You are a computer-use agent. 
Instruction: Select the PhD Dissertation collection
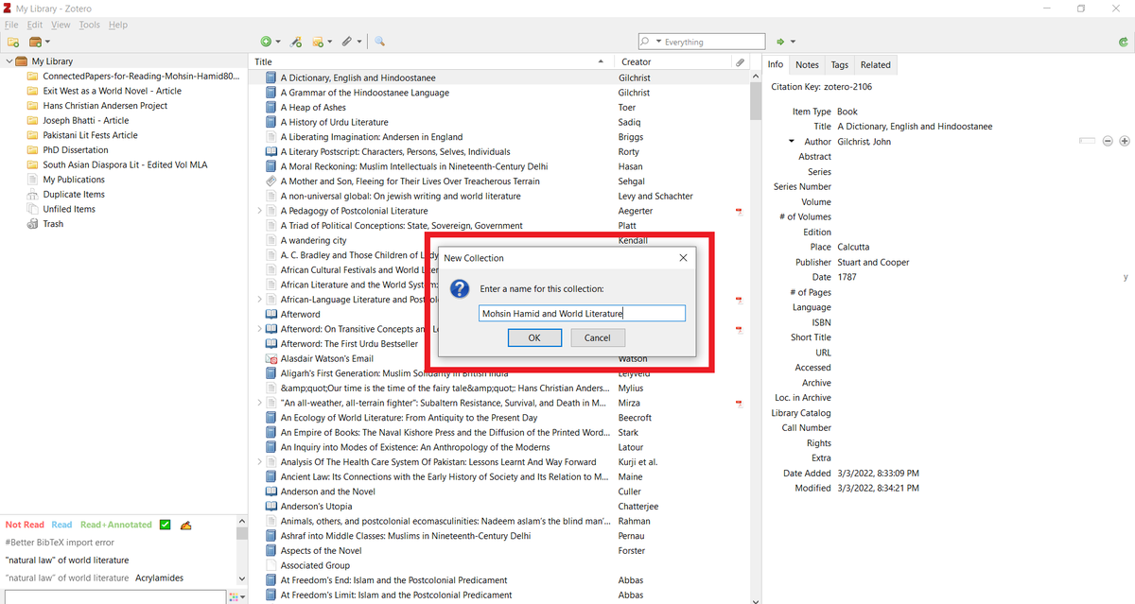(x=76, y=149)
